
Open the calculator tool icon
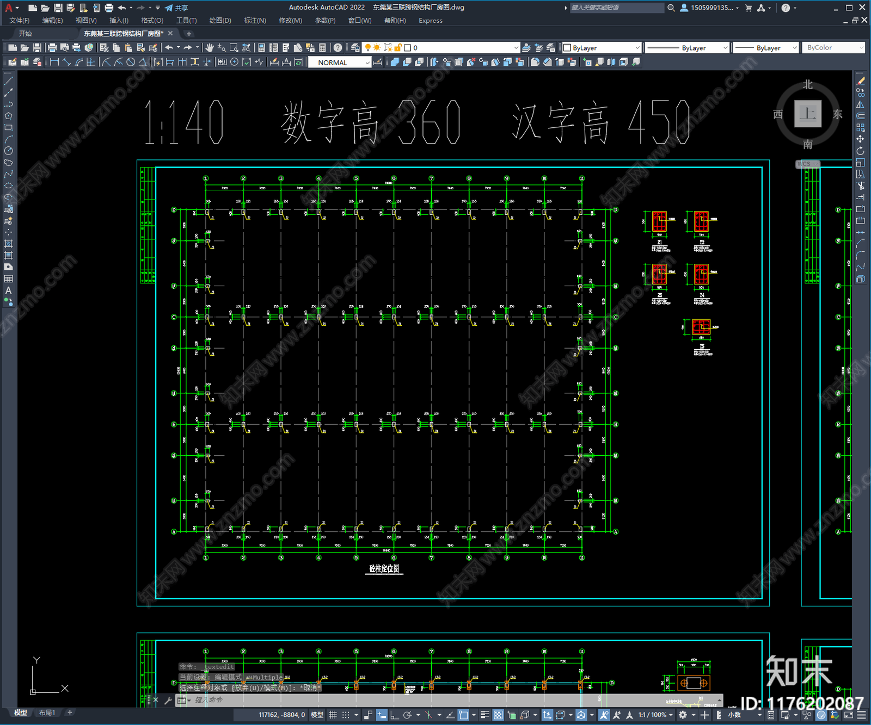click(x=322, y=48)
